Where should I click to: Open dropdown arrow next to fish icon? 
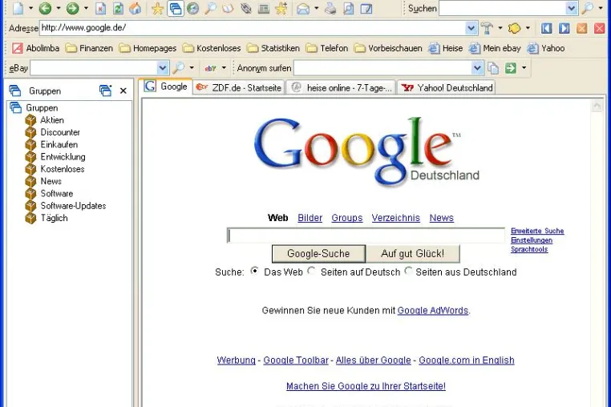[x=528, y=28]
